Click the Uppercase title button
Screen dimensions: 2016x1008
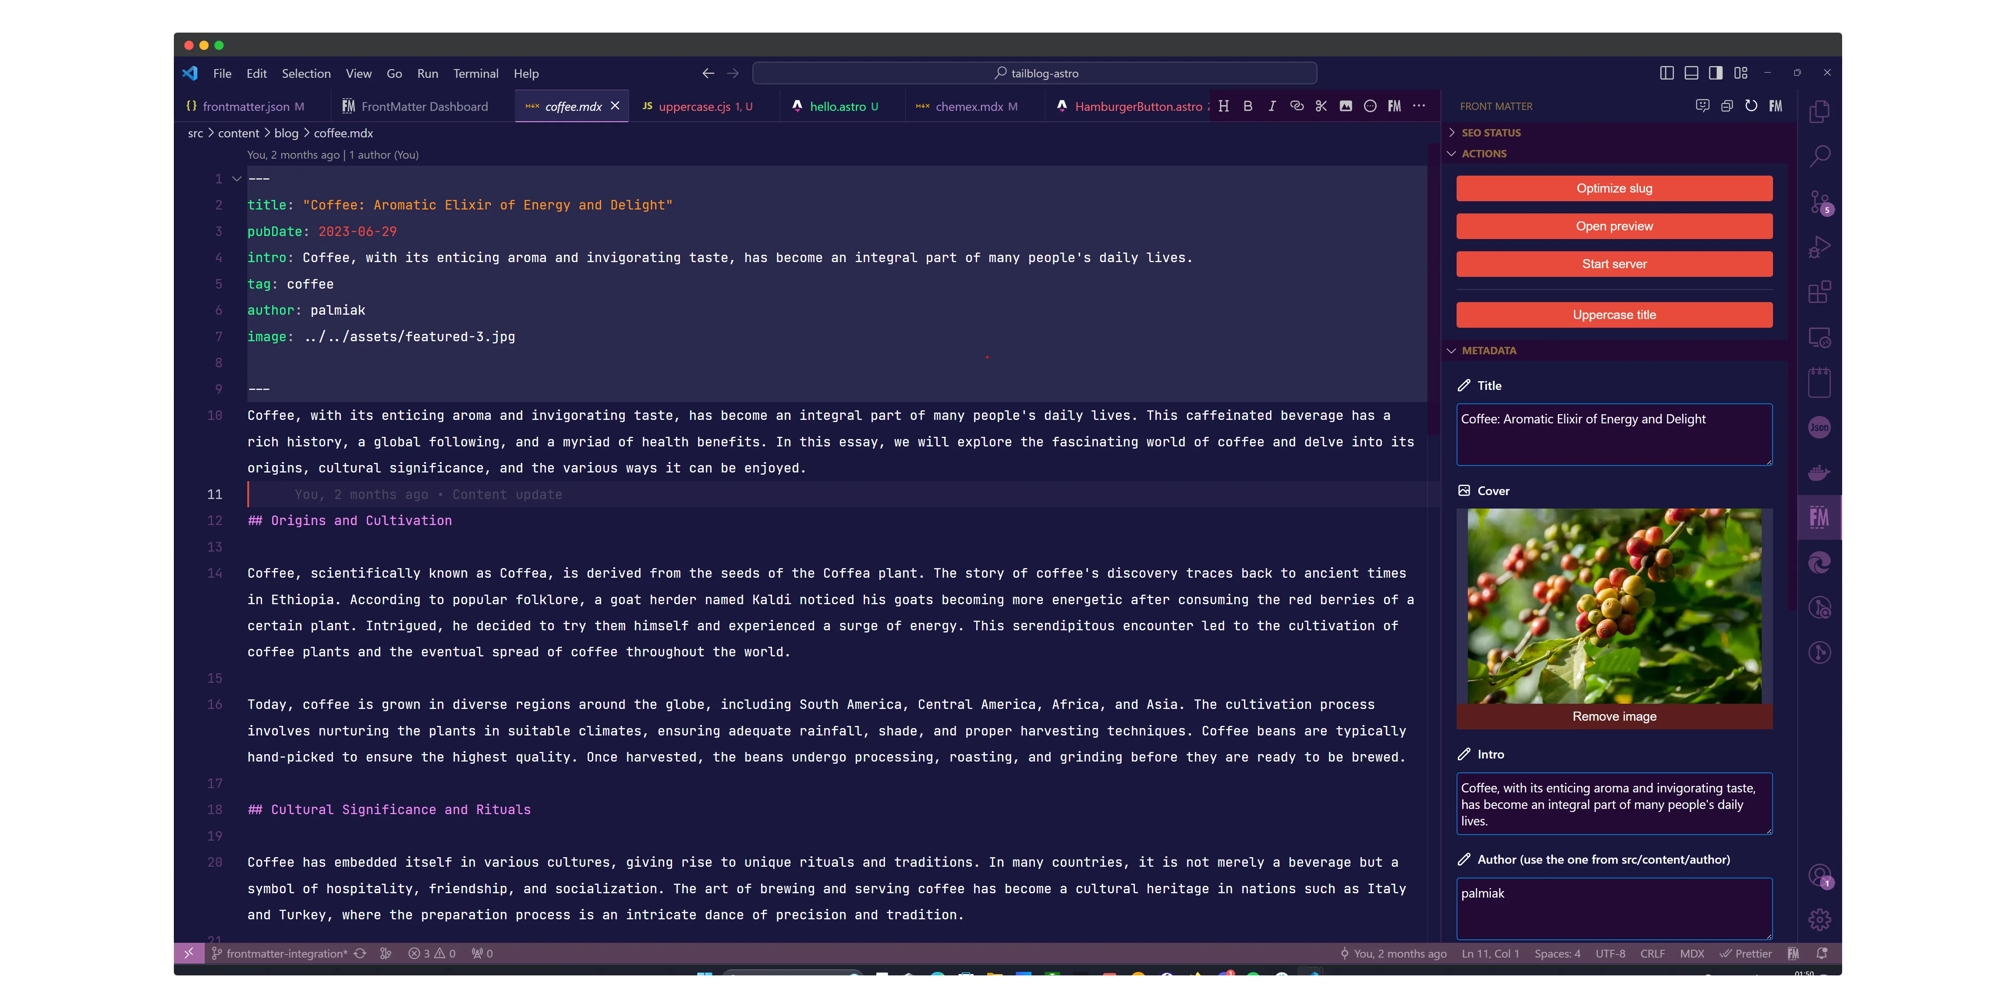pyautogui.click(x=1614, y=315)
